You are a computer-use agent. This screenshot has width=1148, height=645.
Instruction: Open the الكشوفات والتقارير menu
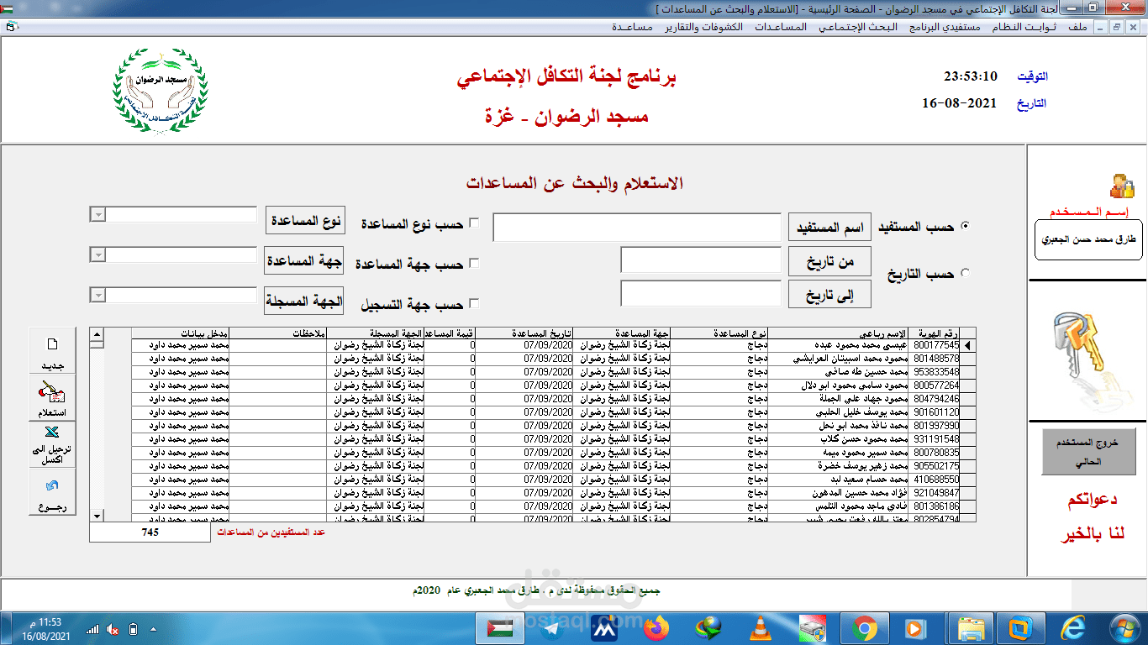coord(704,27)
